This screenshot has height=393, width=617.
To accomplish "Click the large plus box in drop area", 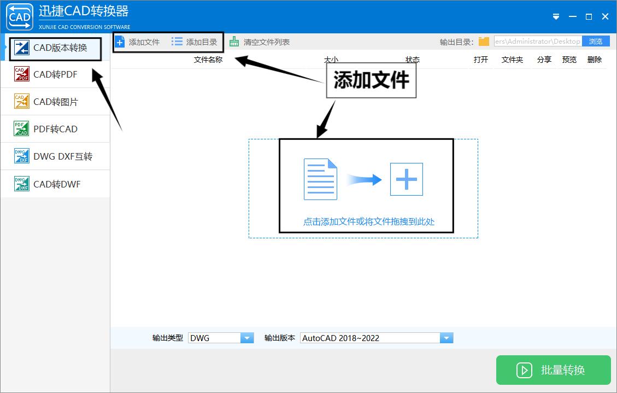I will point(407,179).
